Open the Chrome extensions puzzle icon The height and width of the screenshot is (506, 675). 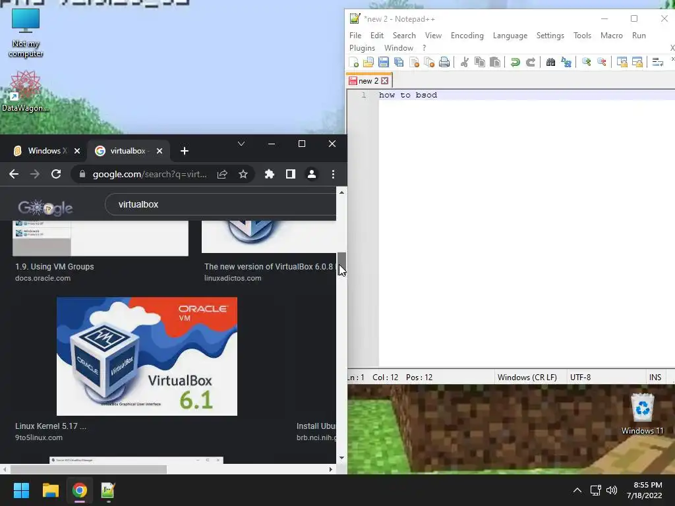pos(270,174)
